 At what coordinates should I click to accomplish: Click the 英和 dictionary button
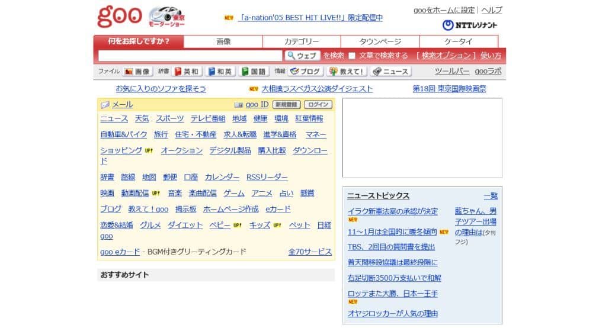point(187,72)
